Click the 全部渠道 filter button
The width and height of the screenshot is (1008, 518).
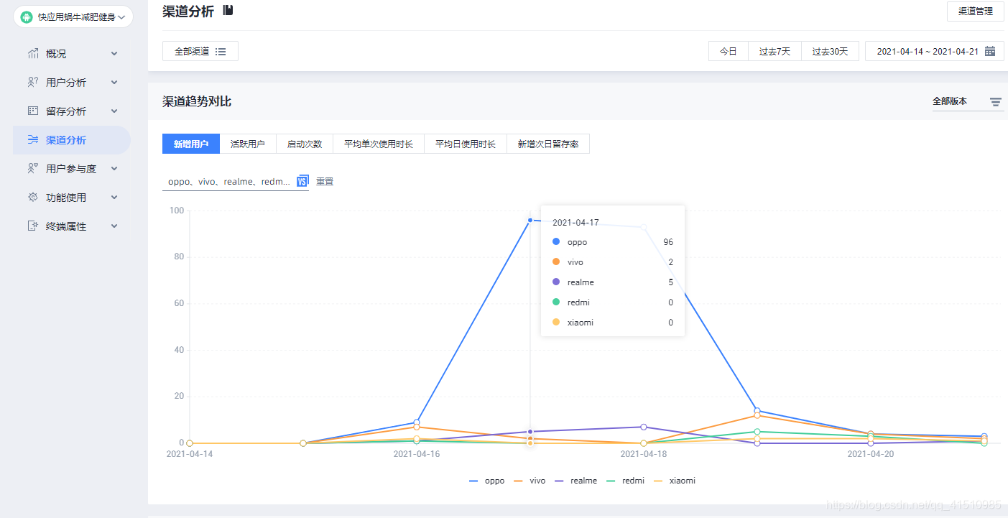pyautogui.click(x=200, y=51)
